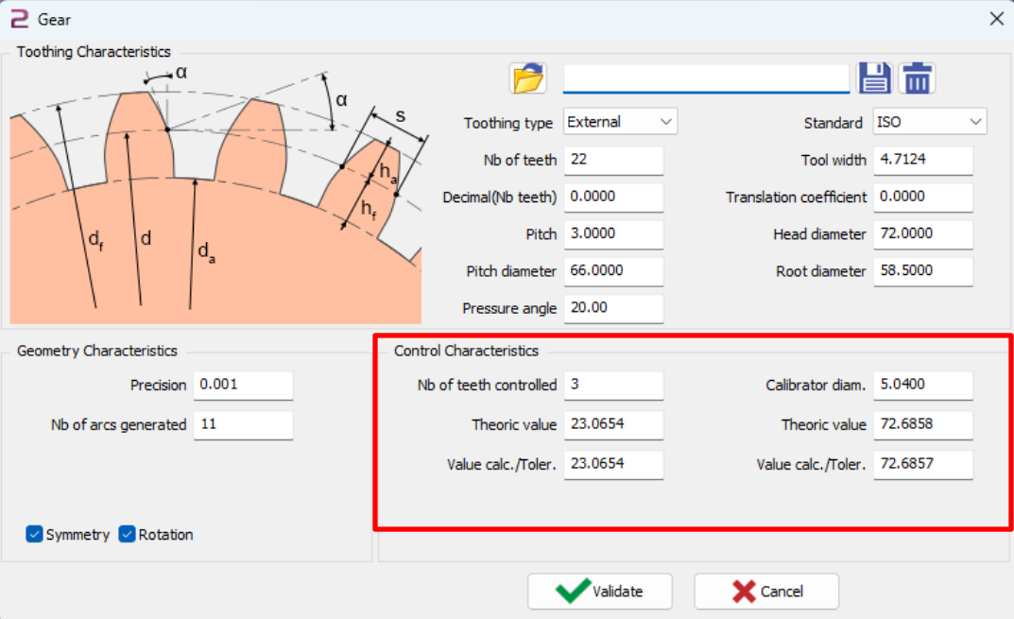The width and height of the screenshot is (1014, 619).
Task: Save gear preset with floppy disk icon
Action: (875, 78)
